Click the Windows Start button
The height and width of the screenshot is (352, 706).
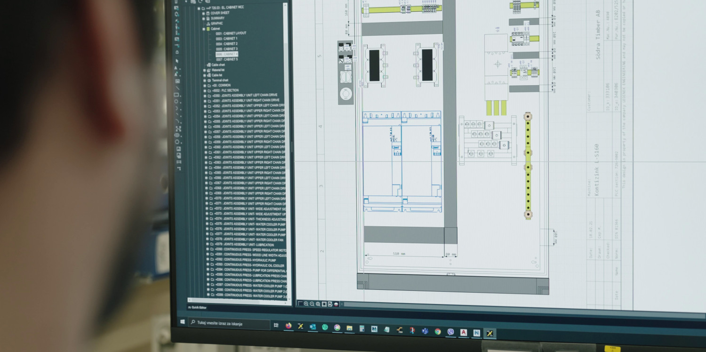pos(183,322)
